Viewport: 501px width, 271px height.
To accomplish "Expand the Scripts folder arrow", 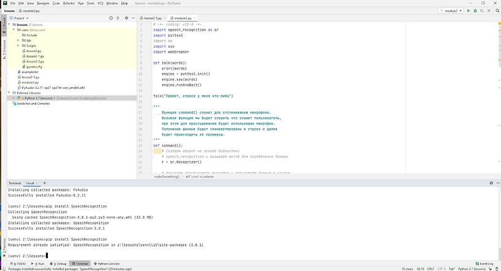I will coord(18,46).
